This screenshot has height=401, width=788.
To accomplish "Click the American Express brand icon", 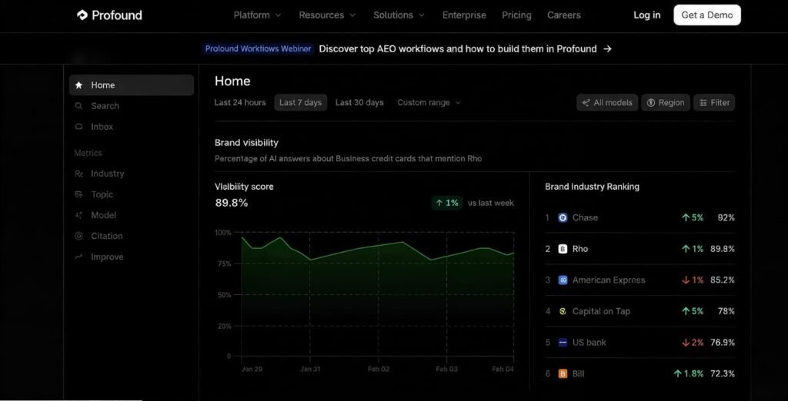I will (563, 280).
